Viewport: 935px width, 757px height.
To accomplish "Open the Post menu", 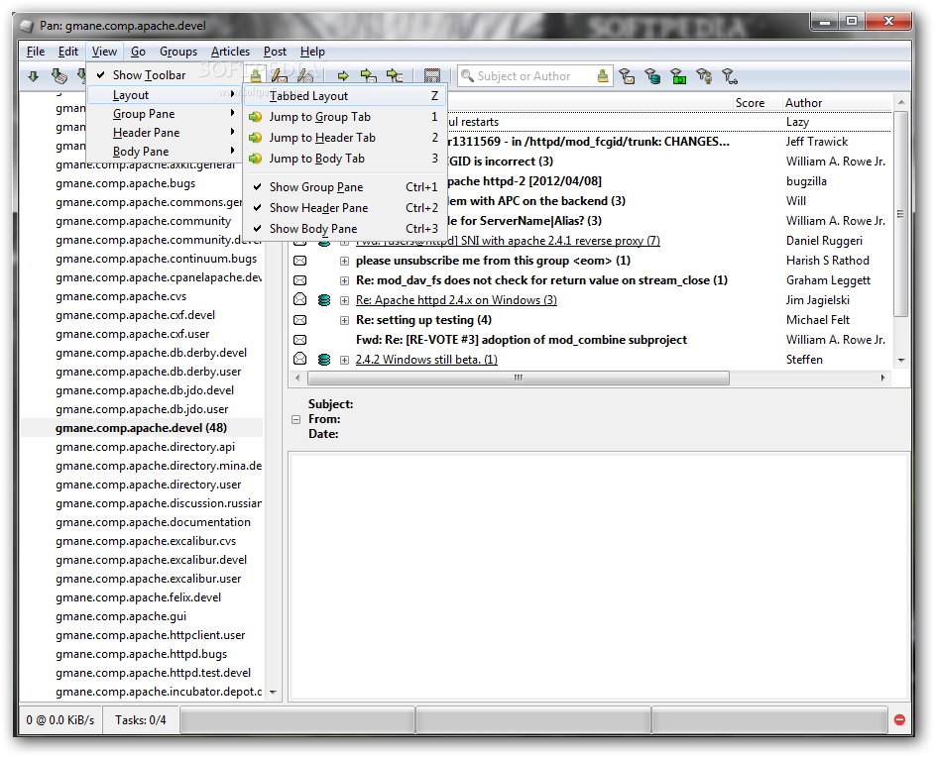I will tap(275, 52).
